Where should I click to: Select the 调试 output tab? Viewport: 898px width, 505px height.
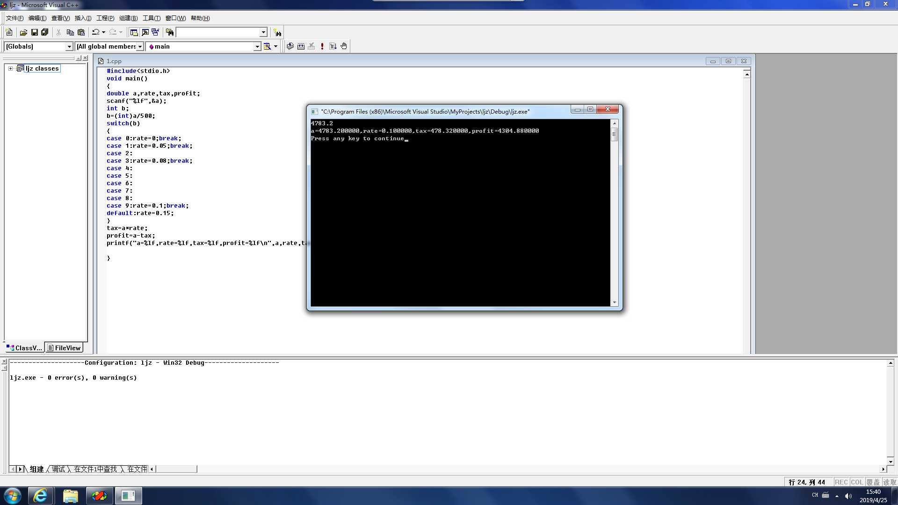[58, 469]
